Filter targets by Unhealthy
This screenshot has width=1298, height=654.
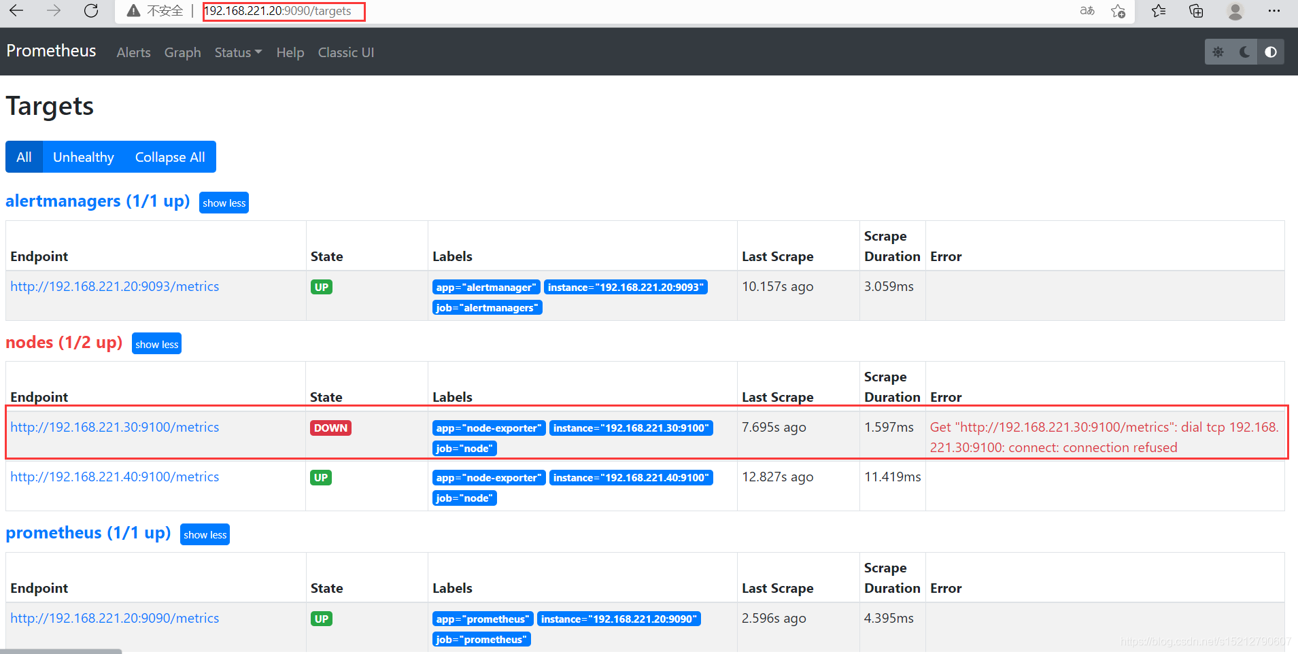[x=84, y=157]
